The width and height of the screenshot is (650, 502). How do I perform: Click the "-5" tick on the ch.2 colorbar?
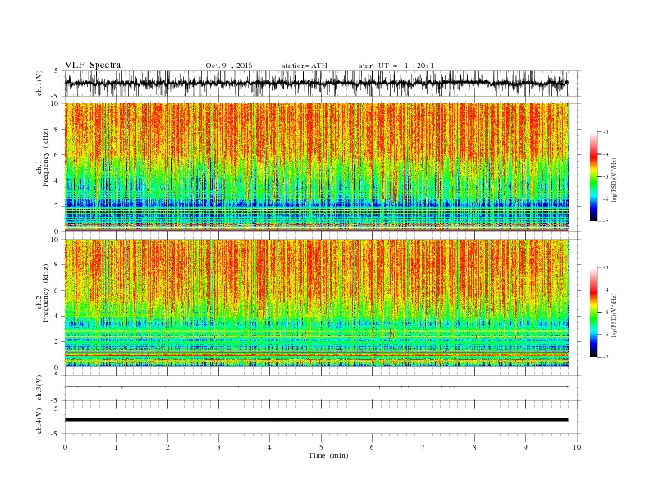[x=605, y=313]
